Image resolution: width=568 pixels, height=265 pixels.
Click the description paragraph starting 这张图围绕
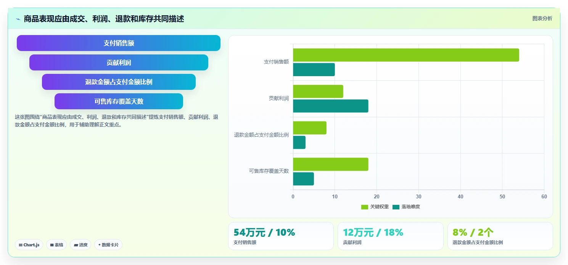[116, 121]
